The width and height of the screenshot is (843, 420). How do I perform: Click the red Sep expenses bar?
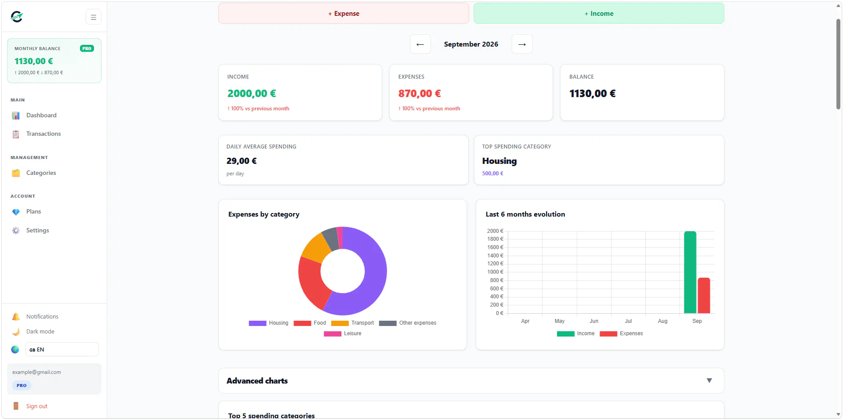pyautogui.click(x=704, y=296)
